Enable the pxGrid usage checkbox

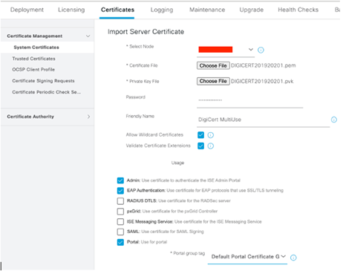(x=120, y=212)
